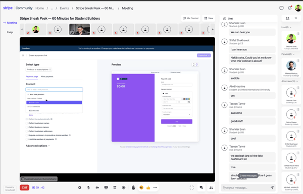The height and width of the screenshot is (194, 303).
Task: Open Products or subscriptions type dropdown
Action: [39, 70]
